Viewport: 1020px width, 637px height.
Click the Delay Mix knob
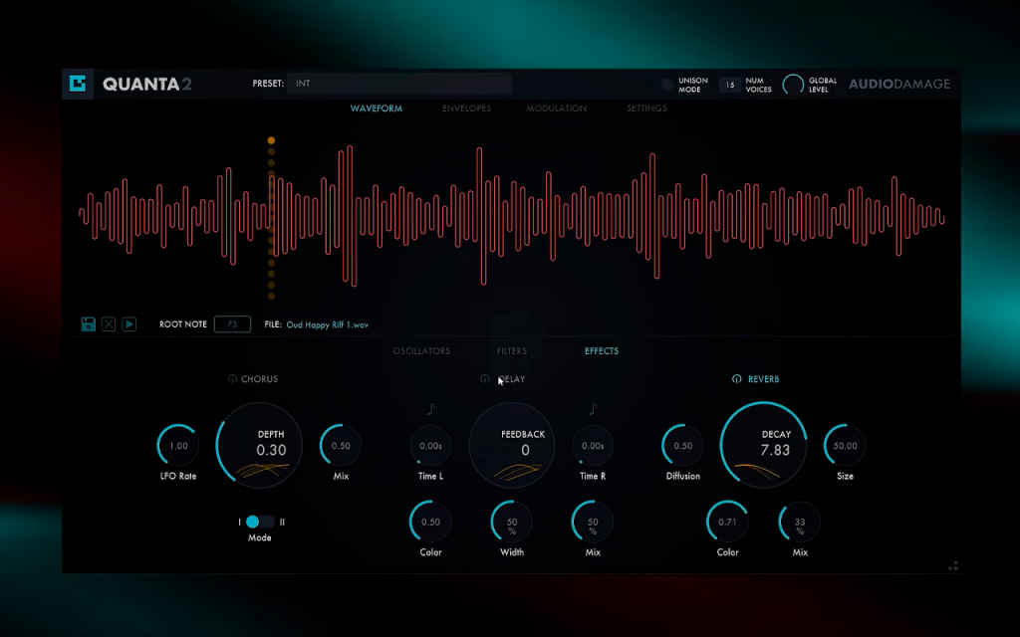coord(593,522)
